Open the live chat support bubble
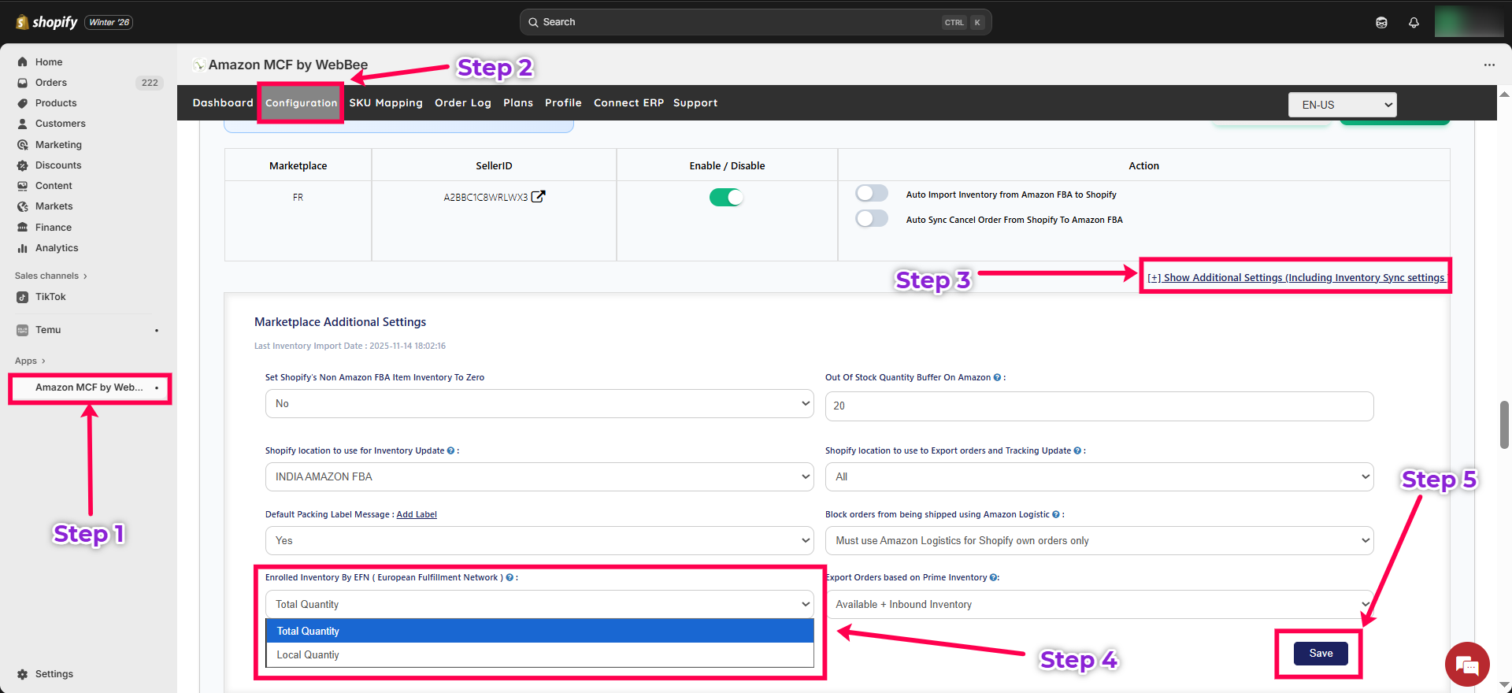Viewport: 1512px width, 693px height. 1466,665
